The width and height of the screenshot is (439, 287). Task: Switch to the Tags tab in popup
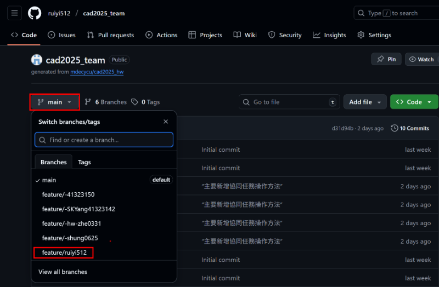coord(85,162)
